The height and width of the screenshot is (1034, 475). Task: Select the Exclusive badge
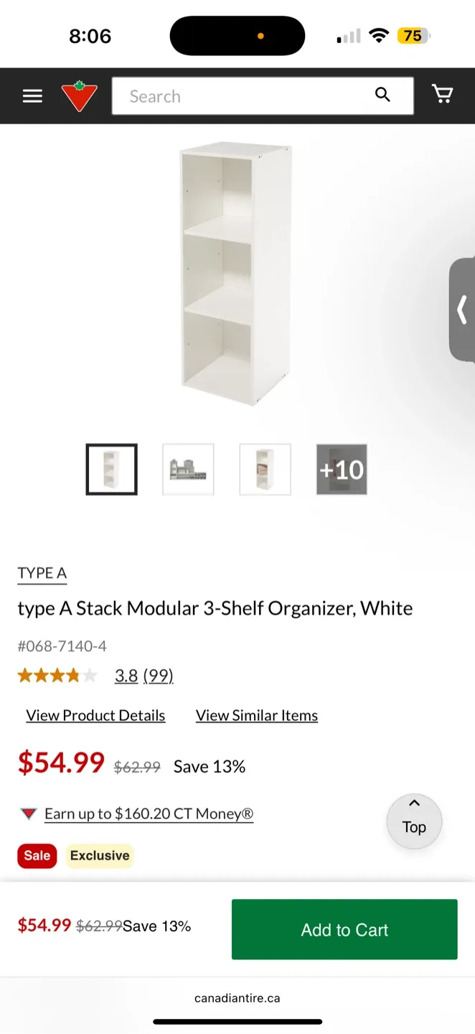pos(99,855)
